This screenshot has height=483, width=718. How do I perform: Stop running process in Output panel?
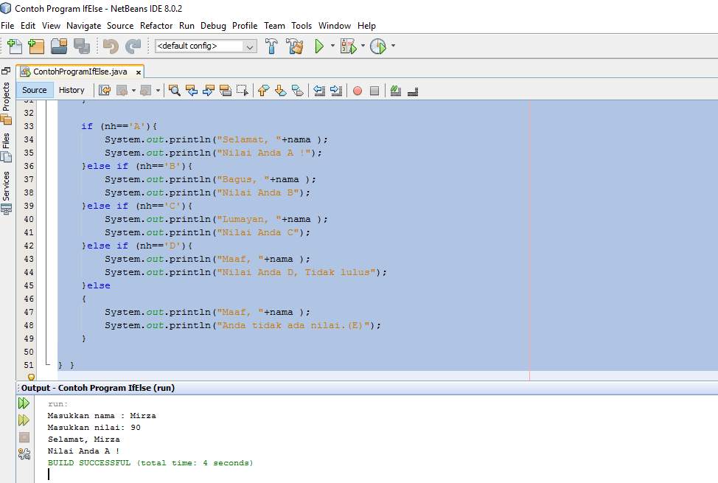tap(24, 437)
